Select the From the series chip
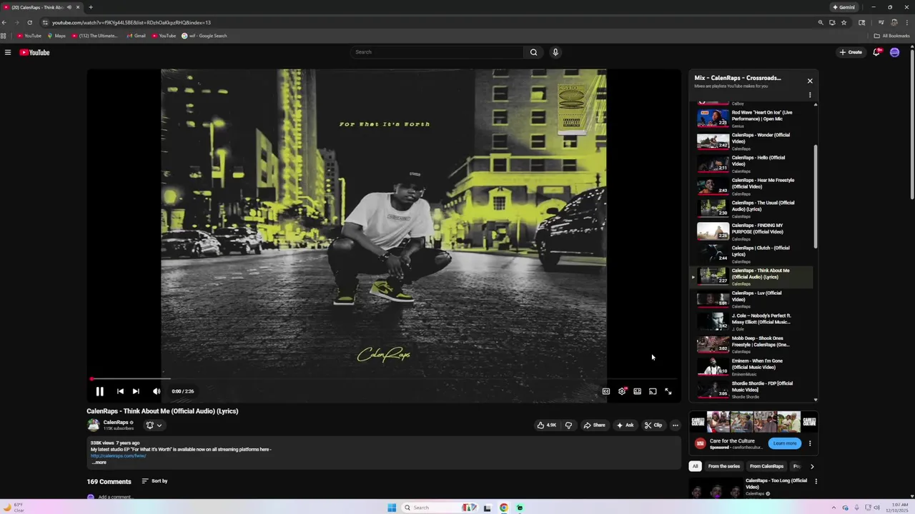The image size is (915, 514). pos(724,466)
